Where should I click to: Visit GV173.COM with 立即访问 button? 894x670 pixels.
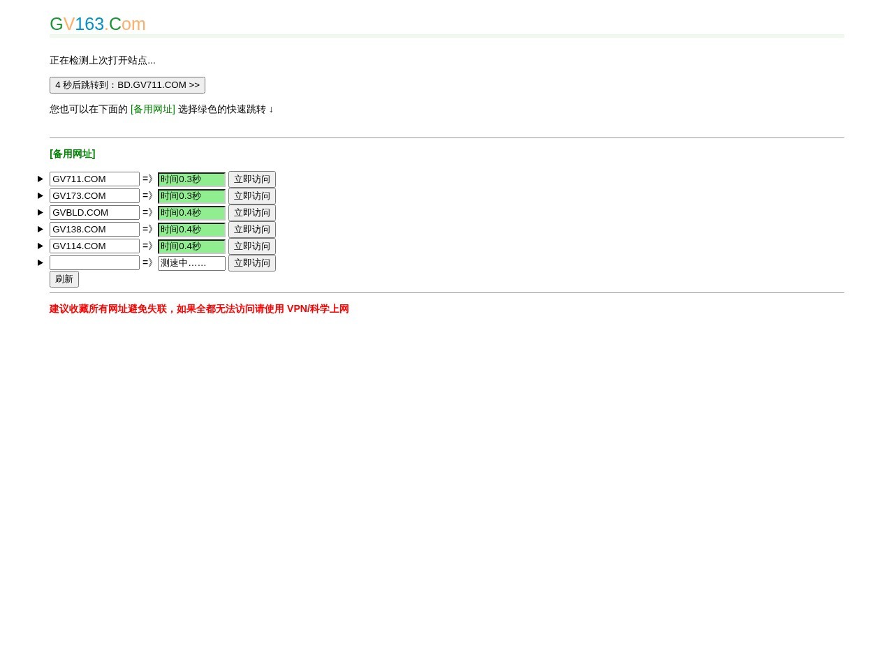pyautogui.click(x=252, y=196)
